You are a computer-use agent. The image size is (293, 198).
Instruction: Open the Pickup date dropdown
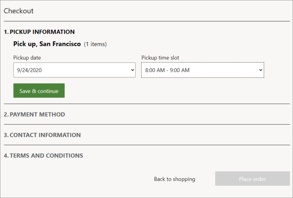click(74, 70)
